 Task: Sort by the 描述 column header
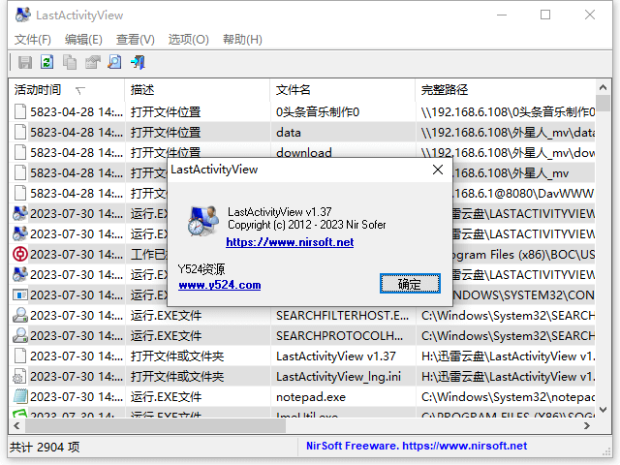pyautogui.click(x=198, y=90)
